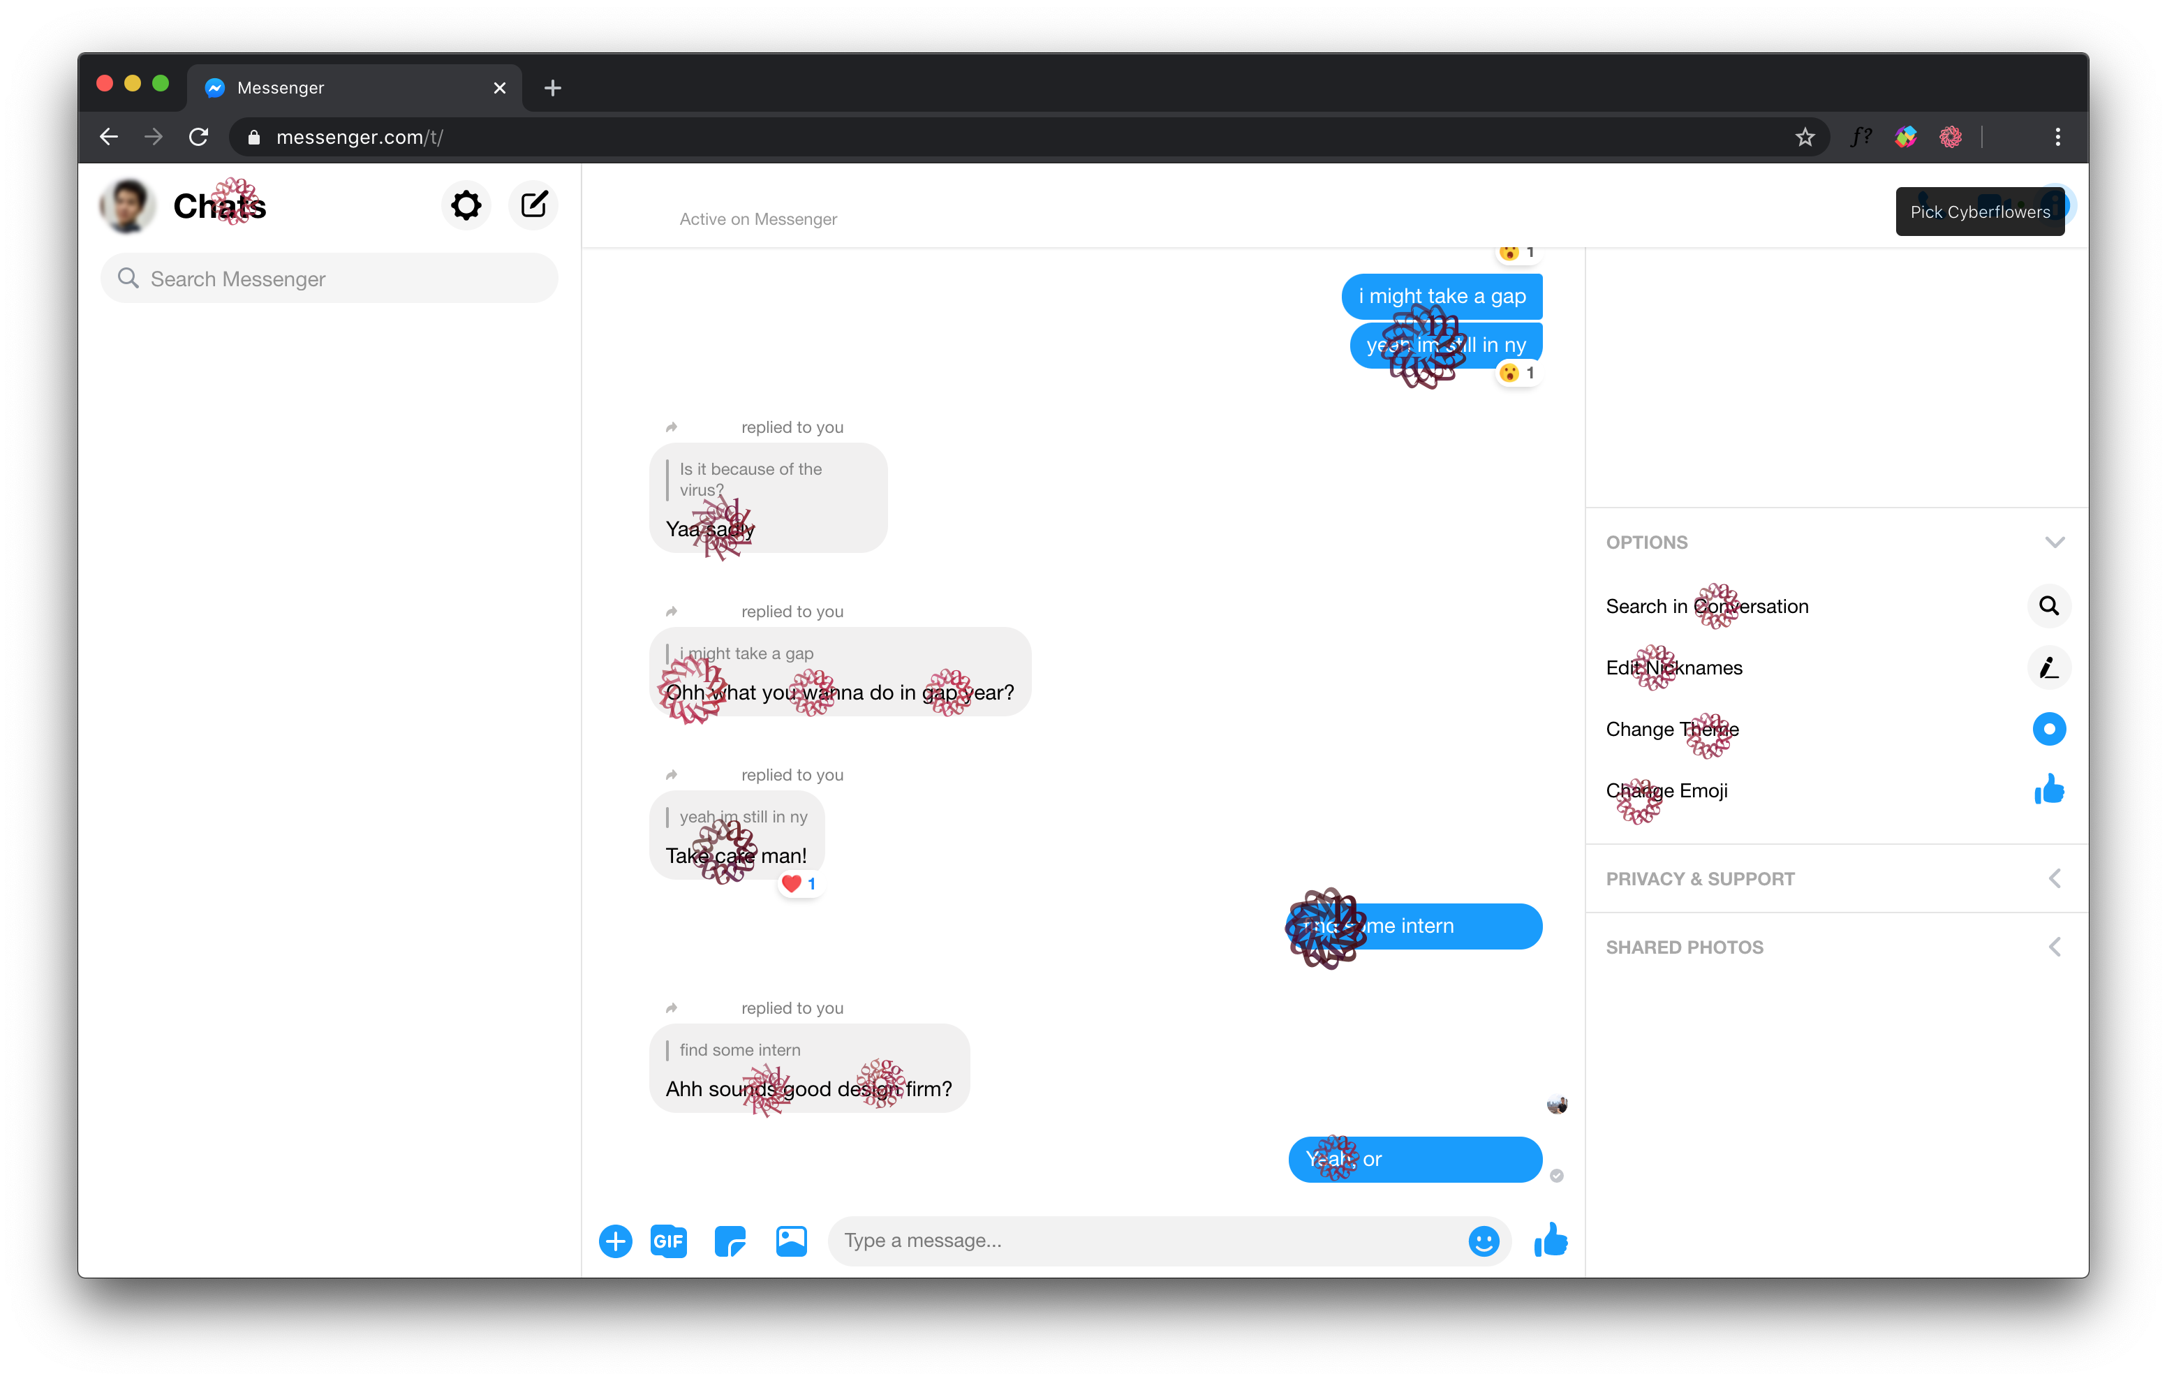Image resolution: width=2167 pixels, height=1381 pixels.
Task: Click the 'Yeah, or' sent message
Action: pyautogui.click(x=1416, y=1159)
